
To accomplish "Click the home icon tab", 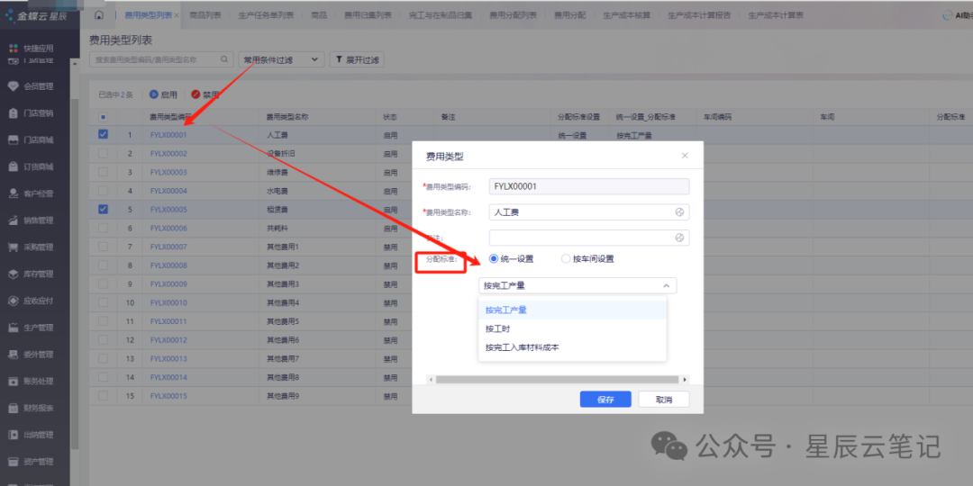I will click(x=99, y=15).
